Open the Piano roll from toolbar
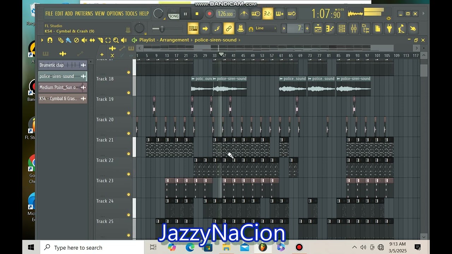Screen dimensions: 452x254 tap(330, 29)
